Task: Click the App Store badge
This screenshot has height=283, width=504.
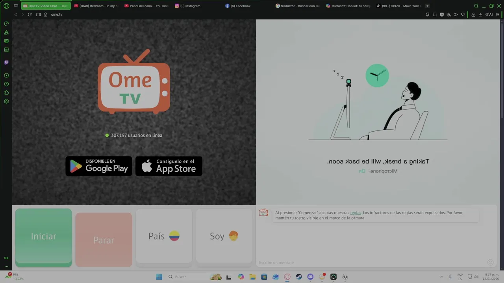Action: [169, 166]
